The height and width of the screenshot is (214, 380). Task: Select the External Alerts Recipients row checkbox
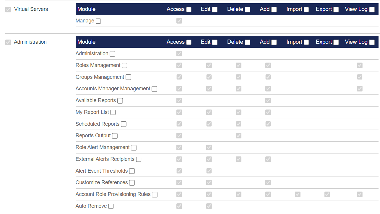pyautogui.click(x=139, y=159)
